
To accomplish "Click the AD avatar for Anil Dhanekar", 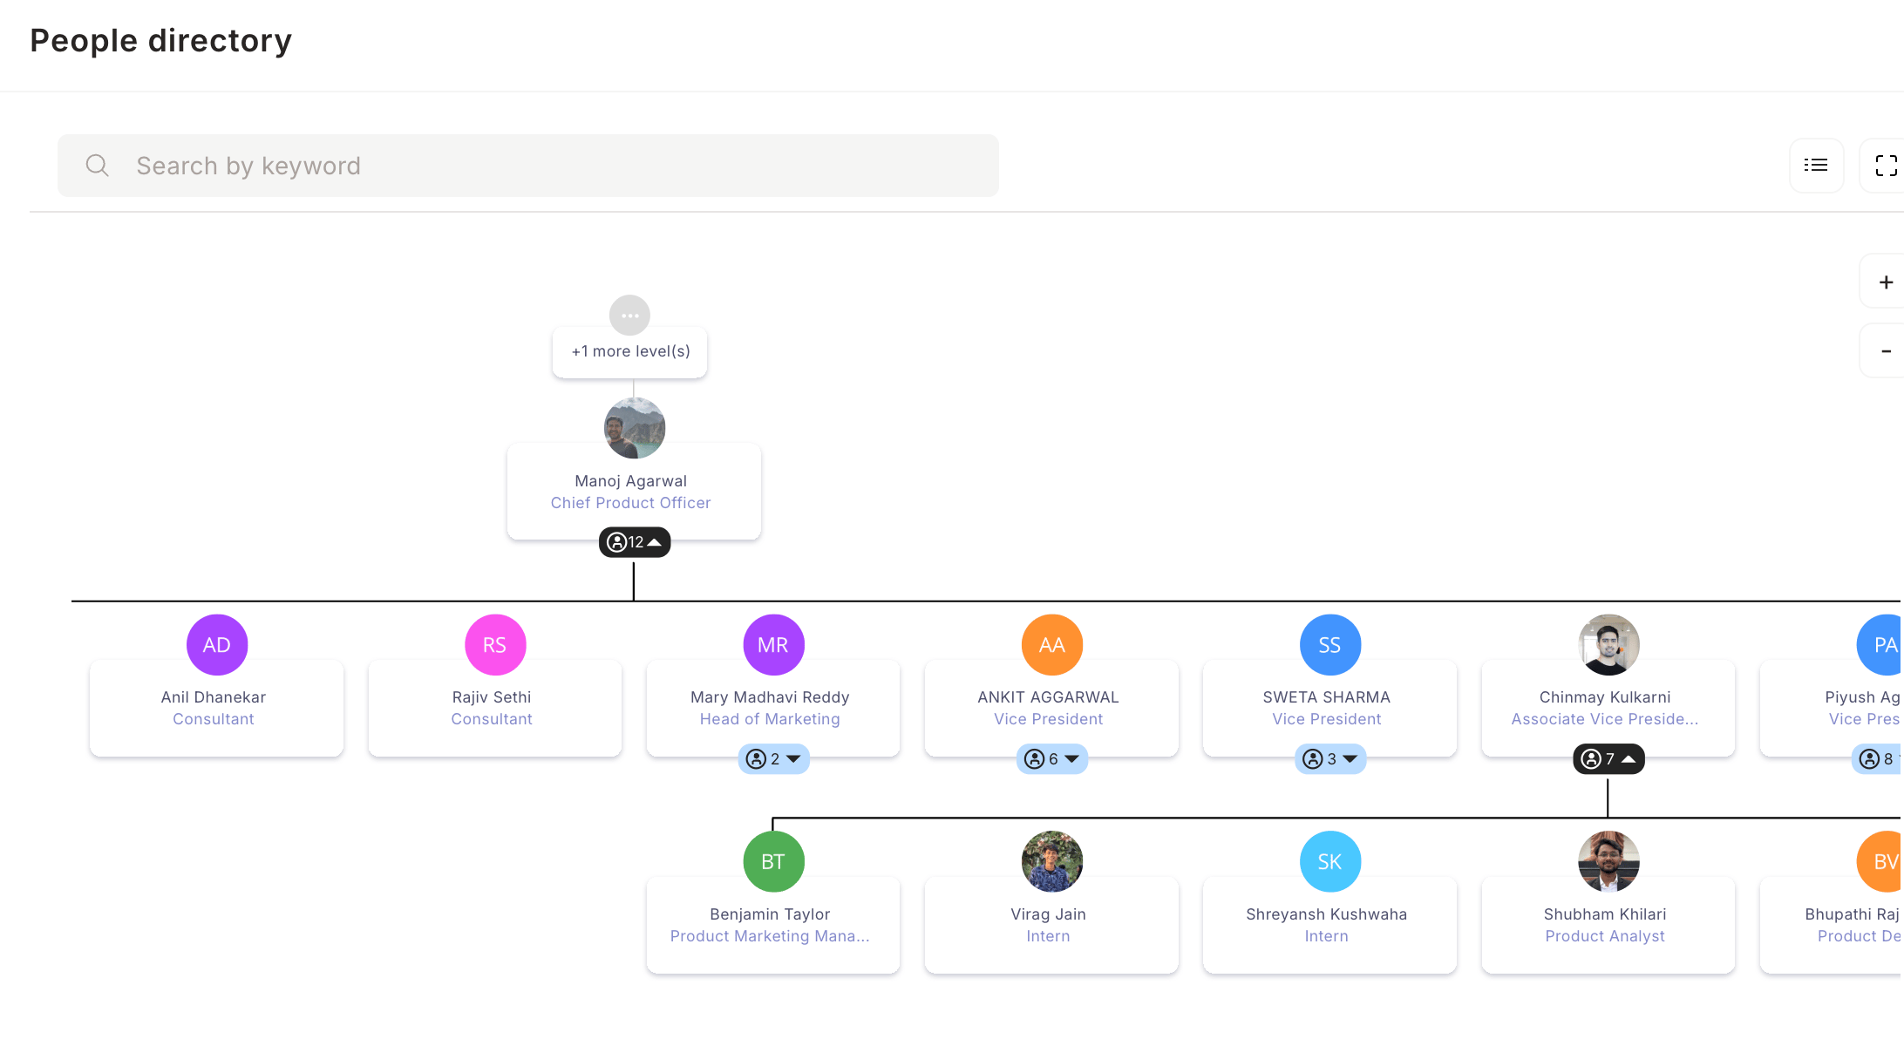I will click(217, 645).
